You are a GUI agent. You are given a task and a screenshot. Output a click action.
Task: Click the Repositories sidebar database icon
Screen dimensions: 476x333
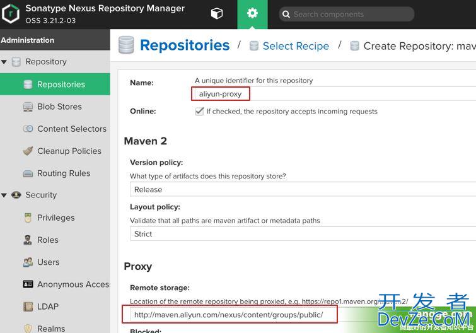(x=28, y=84)
